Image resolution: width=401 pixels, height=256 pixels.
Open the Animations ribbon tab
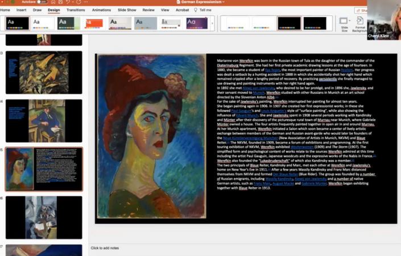(x=101, y=10)
